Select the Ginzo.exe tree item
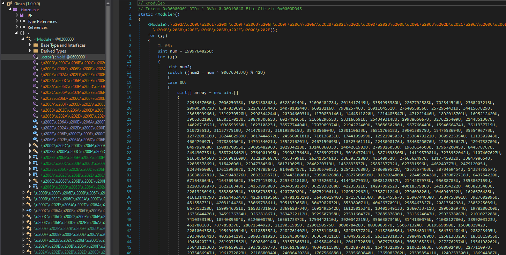Viewport: 506px width, 255px height. pyautogui.click(x=30, y=9)
